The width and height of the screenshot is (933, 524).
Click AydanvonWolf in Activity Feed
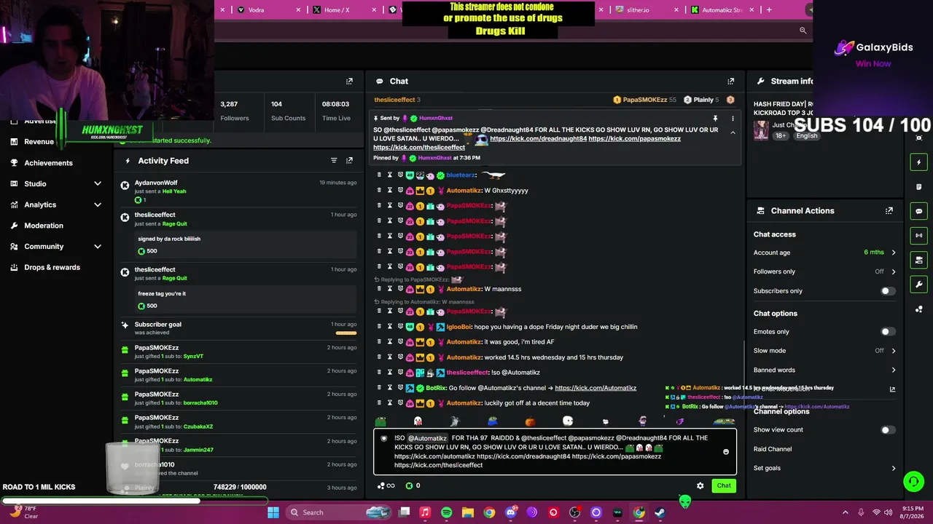tap(156, 183)
